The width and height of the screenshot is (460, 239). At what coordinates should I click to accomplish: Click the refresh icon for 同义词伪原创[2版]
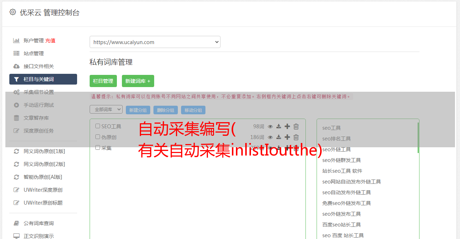[x=16, y=164]
